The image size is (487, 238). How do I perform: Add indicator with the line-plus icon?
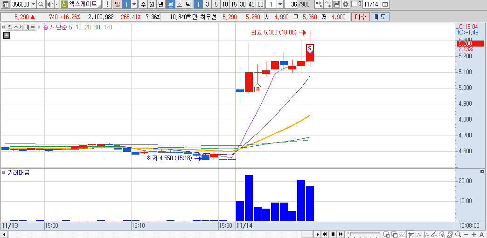[x=328, y=4]
